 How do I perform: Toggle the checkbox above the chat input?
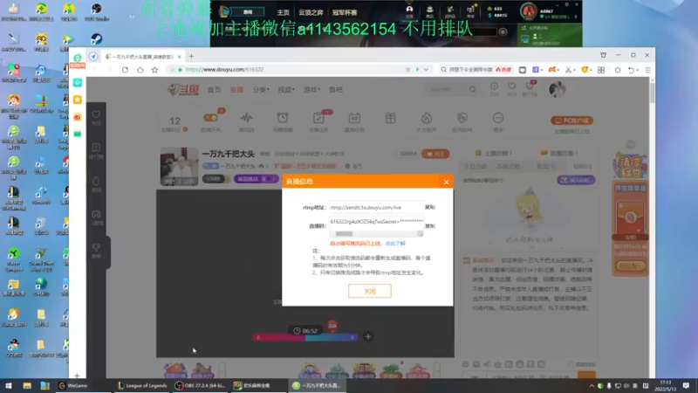[571, 364]
